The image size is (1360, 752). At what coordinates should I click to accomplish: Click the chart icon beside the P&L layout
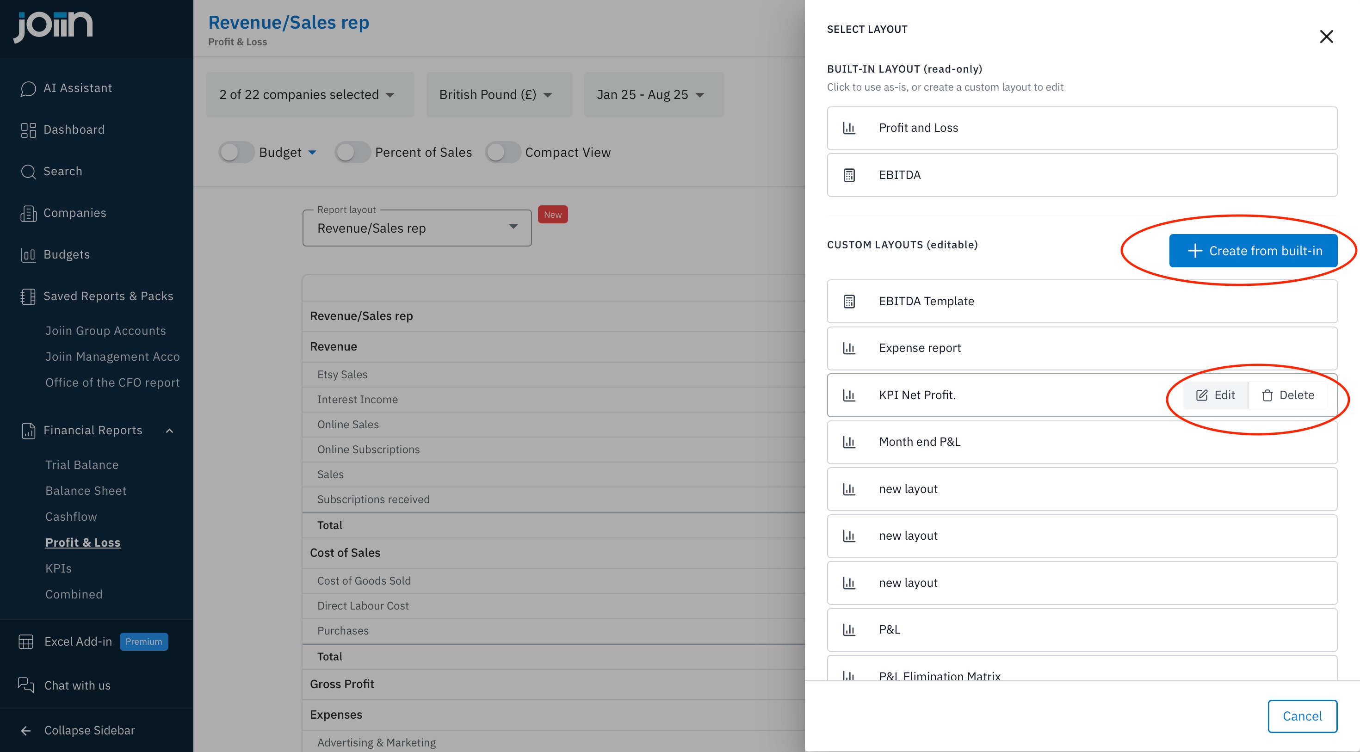click(849, 629)
